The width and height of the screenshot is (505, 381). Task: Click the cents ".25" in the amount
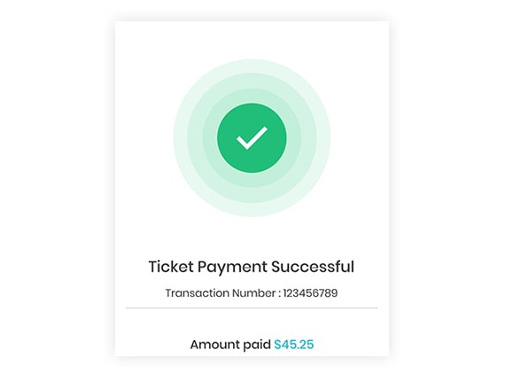307,345
